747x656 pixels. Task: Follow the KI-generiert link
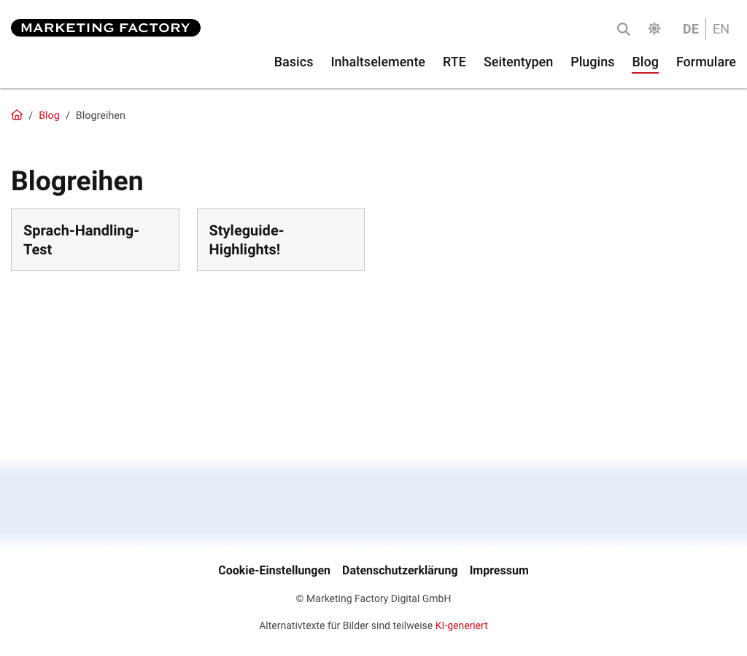pos(461,625)
